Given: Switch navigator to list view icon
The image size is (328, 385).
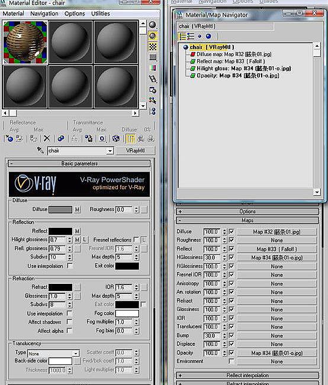Looking at the screenshot, I should pyautogui.click(x=182, y=36).
